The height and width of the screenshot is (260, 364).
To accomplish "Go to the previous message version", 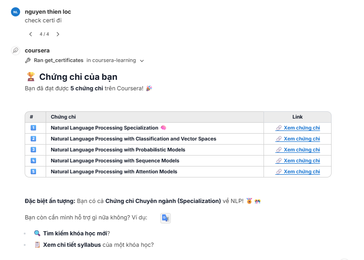I will (31, 34).
